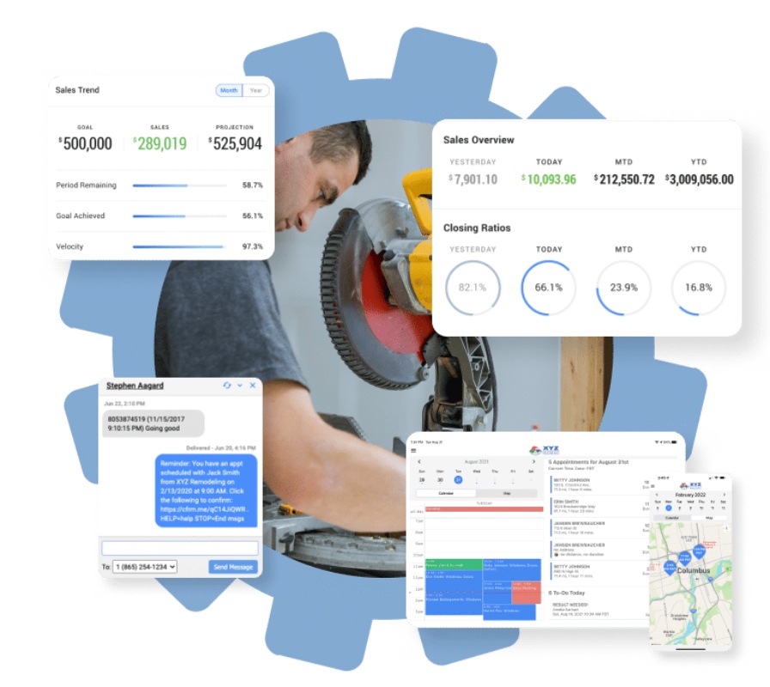Click the MTD 23.9% closing ratio circle

(x=624, y=288)
